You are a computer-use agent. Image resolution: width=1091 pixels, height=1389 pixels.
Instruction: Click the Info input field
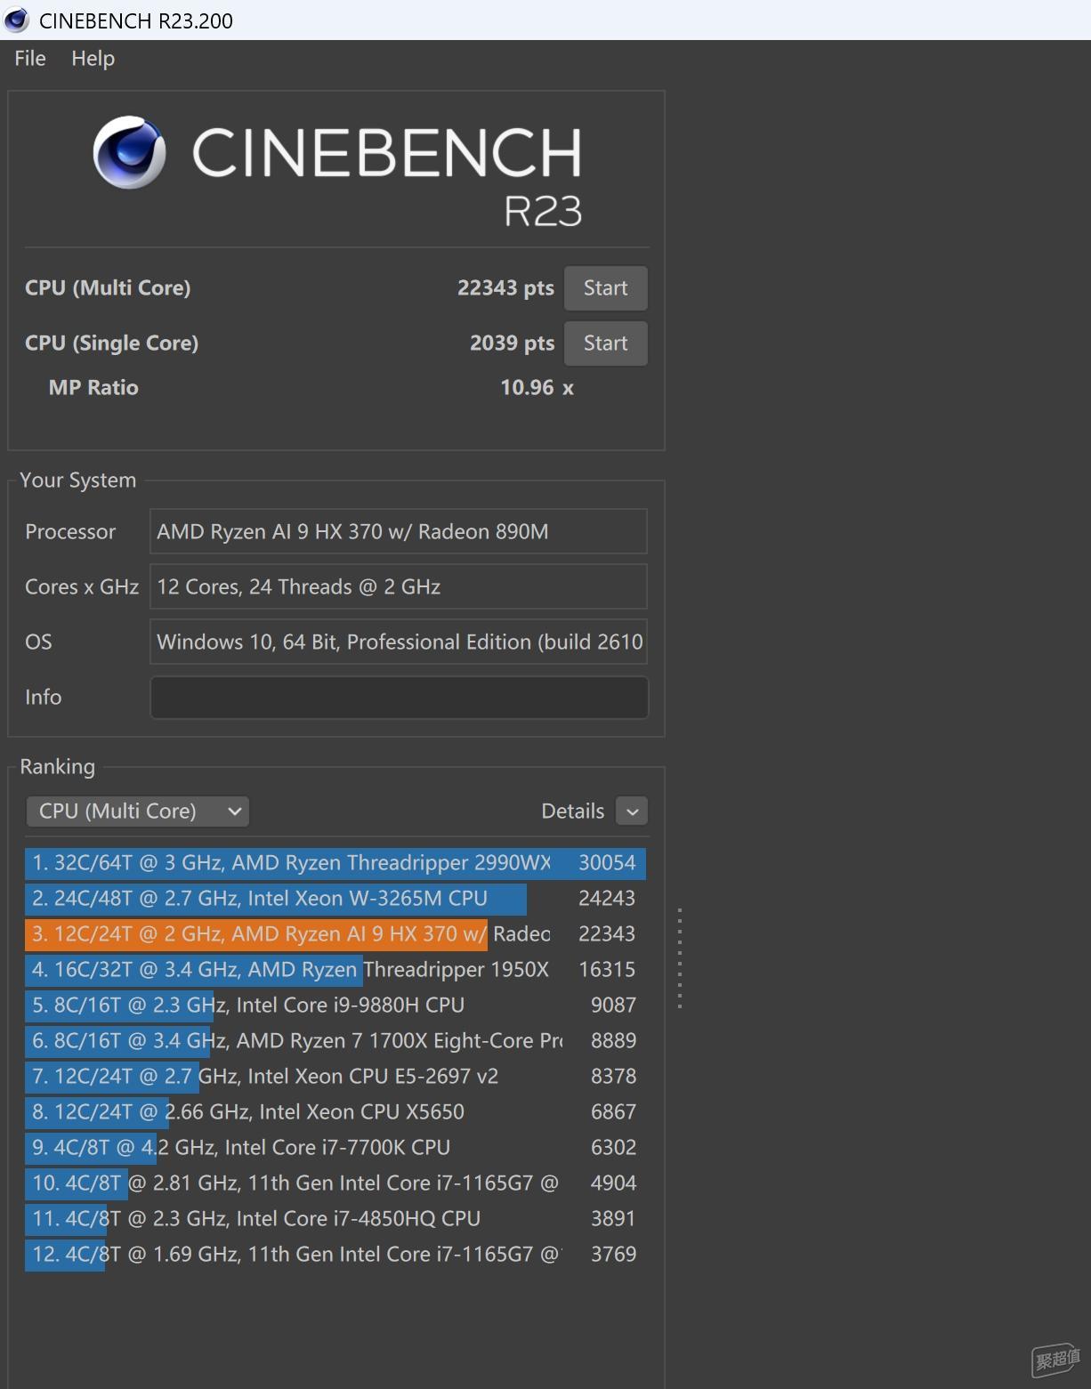coord(399,698)
